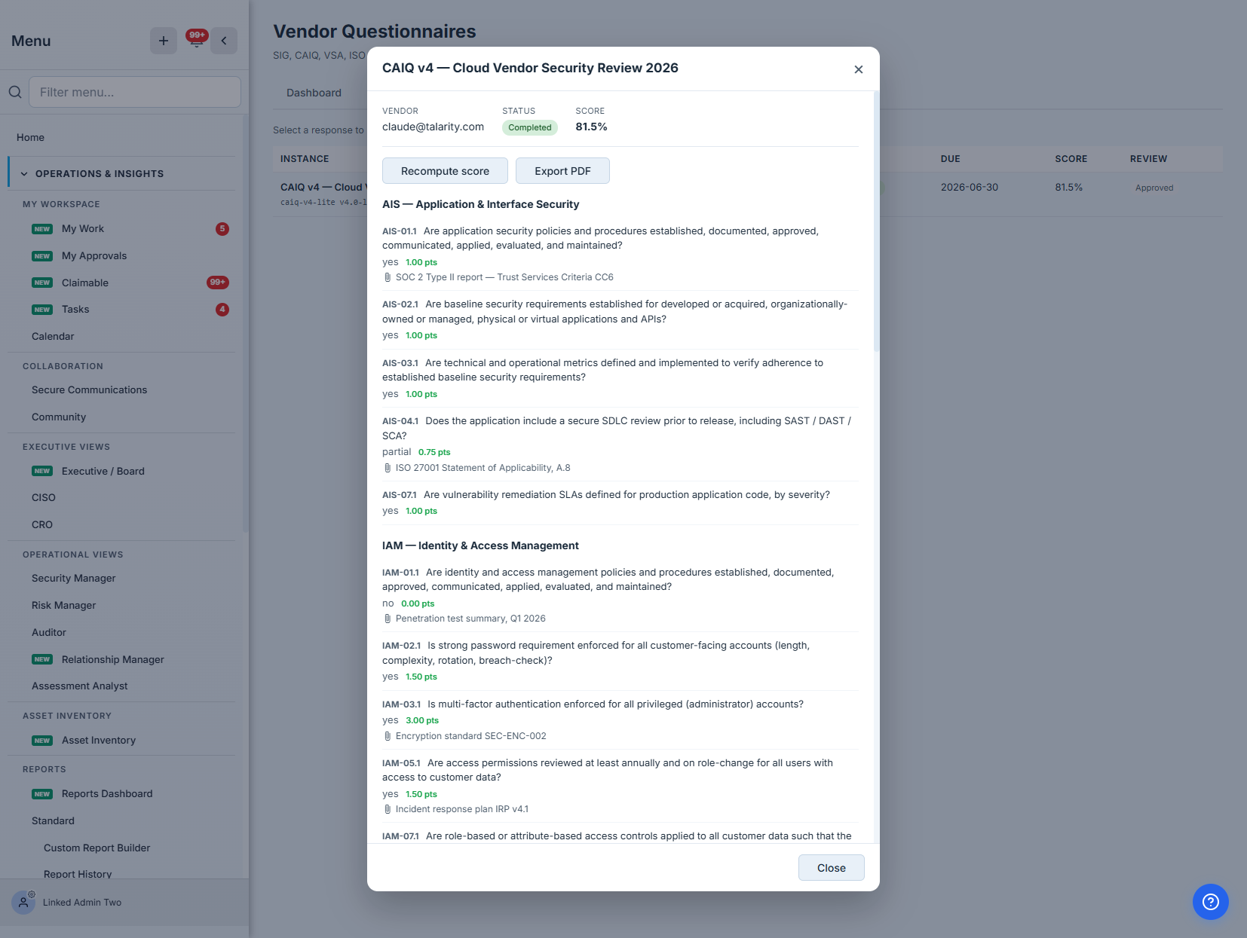This screenshot has height=938, width=1247.
Task: Click the 0.00 pts score for IAM-01.1
Action: click(418, 603)
